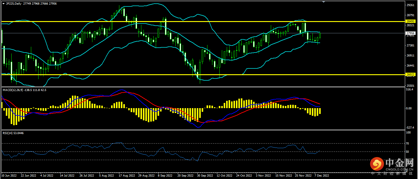Viewport: 418px width, 179px height.
Task: Click the red swirl CNGOLD logo icon
Action: (x=377, y=165)
